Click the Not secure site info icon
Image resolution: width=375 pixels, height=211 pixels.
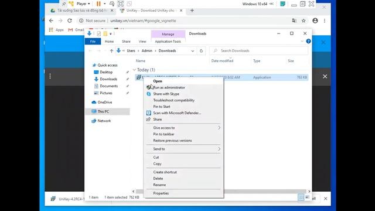point(81,21)
